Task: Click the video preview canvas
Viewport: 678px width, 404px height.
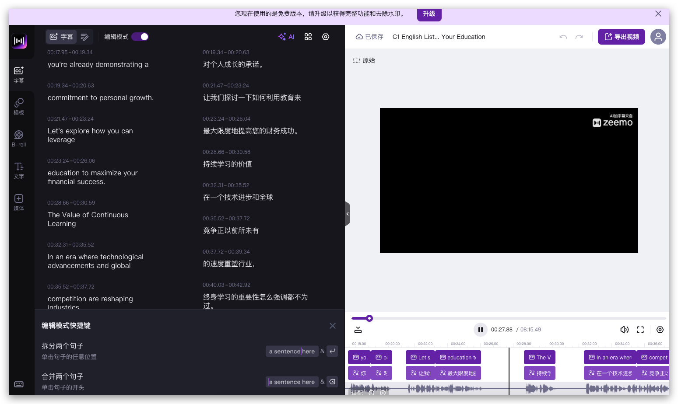Action: (509, 180)
